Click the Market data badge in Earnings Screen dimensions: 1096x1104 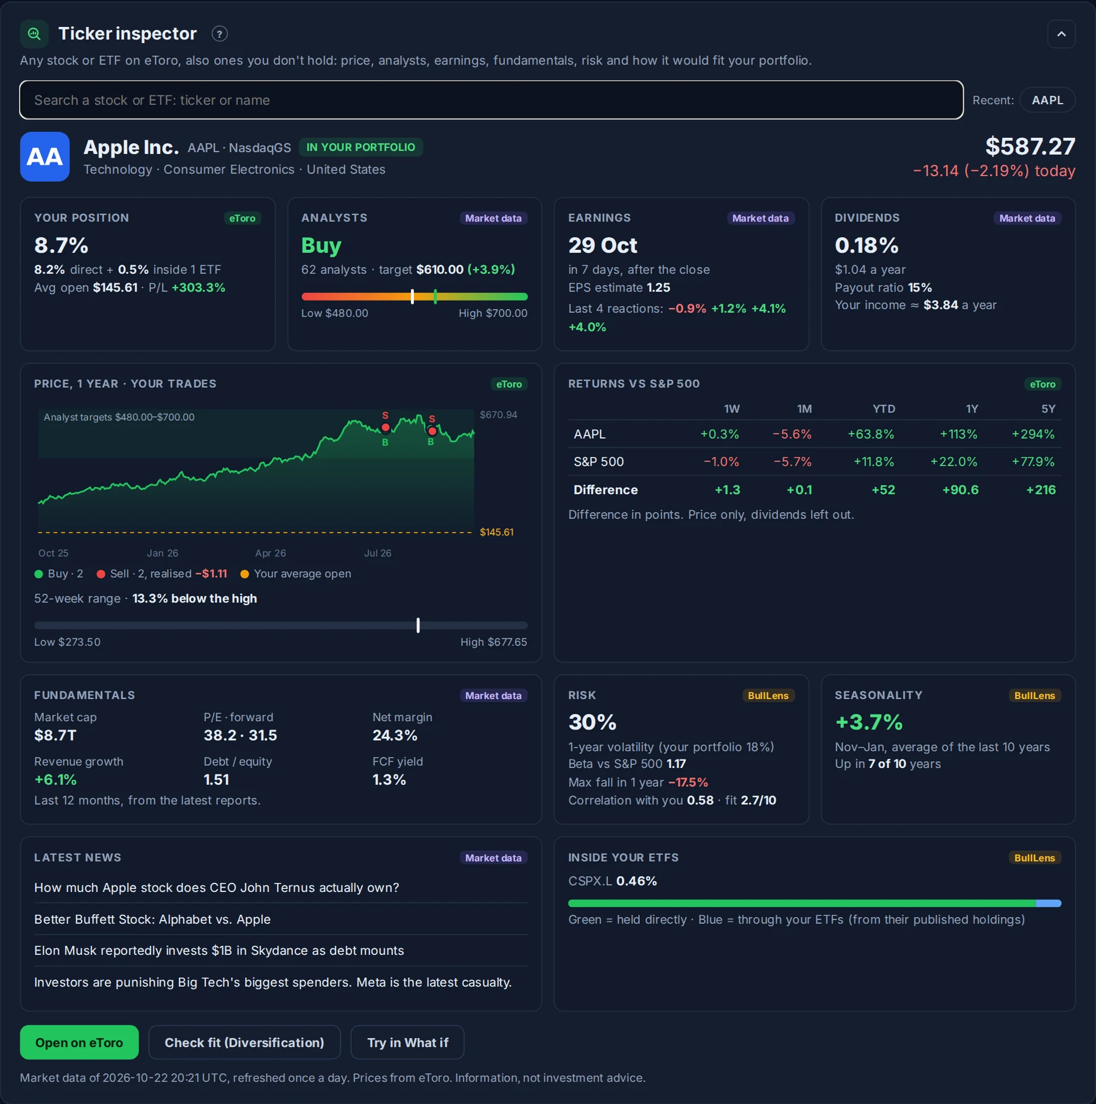(x=760, y=218)
